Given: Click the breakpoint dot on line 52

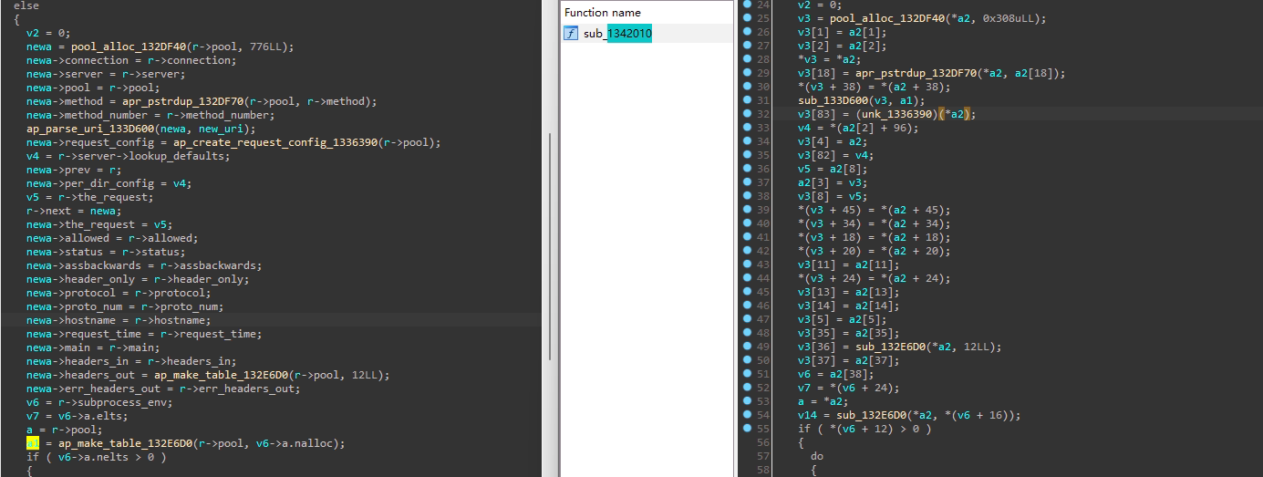Looking at the screenshot, I should 747,388.
